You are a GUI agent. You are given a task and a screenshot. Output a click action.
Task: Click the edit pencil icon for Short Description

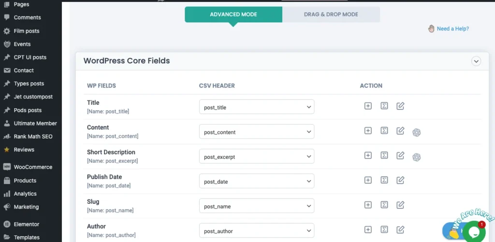pyautogui.click(x=400, y=155)
